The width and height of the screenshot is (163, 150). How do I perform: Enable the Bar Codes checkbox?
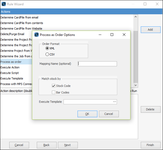tap(54, 92)
